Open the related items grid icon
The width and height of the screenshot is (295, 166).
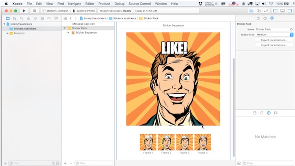(65, 18)
